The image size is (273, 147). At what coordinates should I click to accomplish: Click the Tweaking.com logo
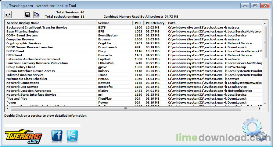click(x=23, y=137)
